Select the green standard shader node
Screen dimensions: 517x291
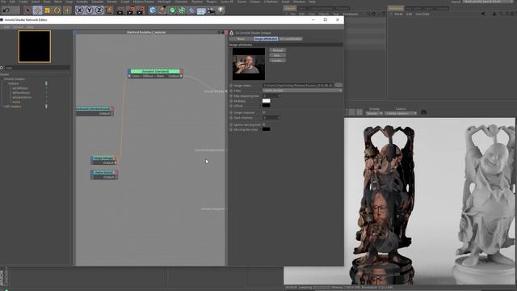[155, 71]
